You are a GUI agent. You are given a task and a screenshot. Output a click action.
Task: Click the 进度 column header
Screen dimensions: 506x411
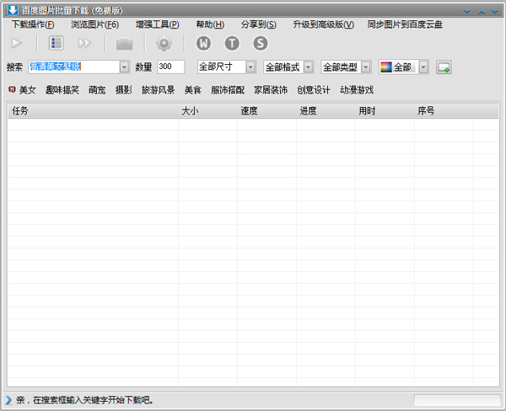(326, 111)
